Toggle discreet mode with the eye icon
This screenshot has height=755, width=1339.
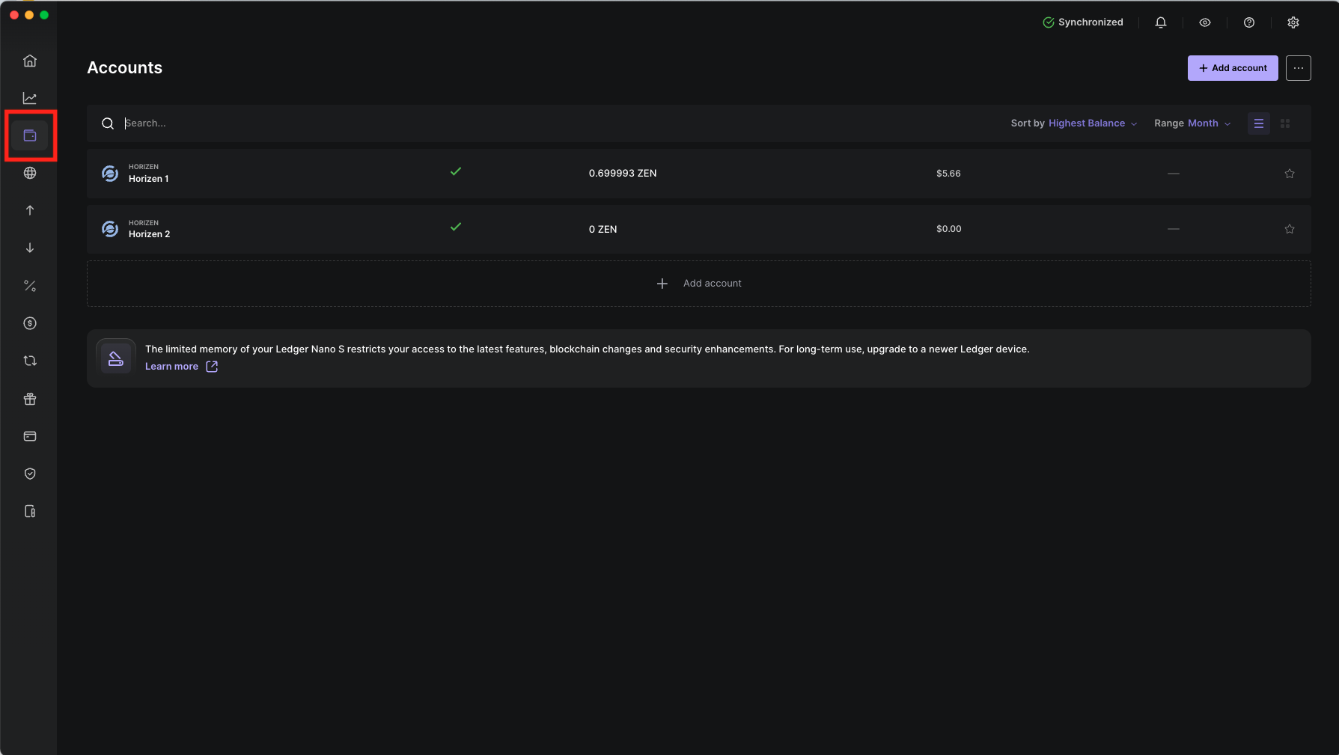click(1205, 22)
